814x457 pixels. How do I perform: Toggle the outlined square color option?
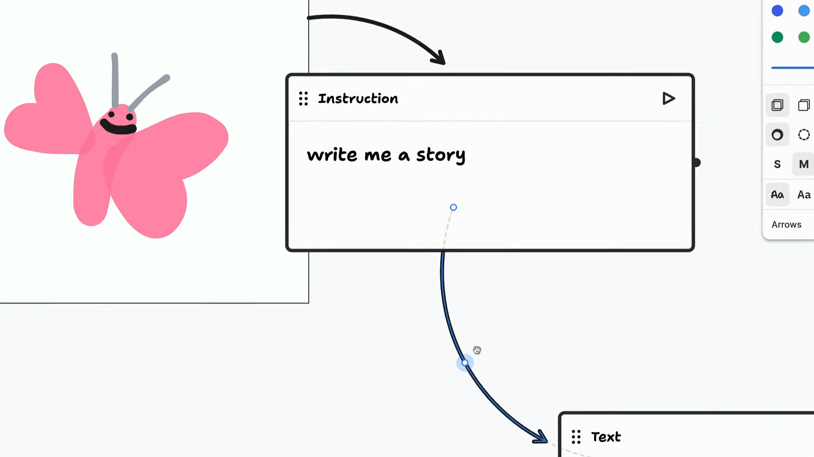pos(805,105)
